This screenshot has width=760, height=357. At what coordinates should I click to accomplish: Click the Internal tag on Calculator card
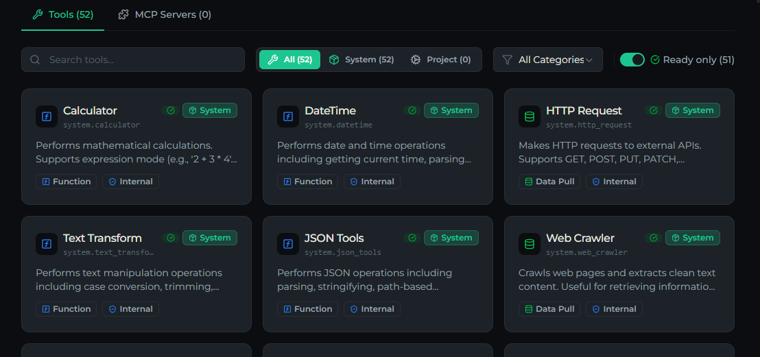[130, 182]
